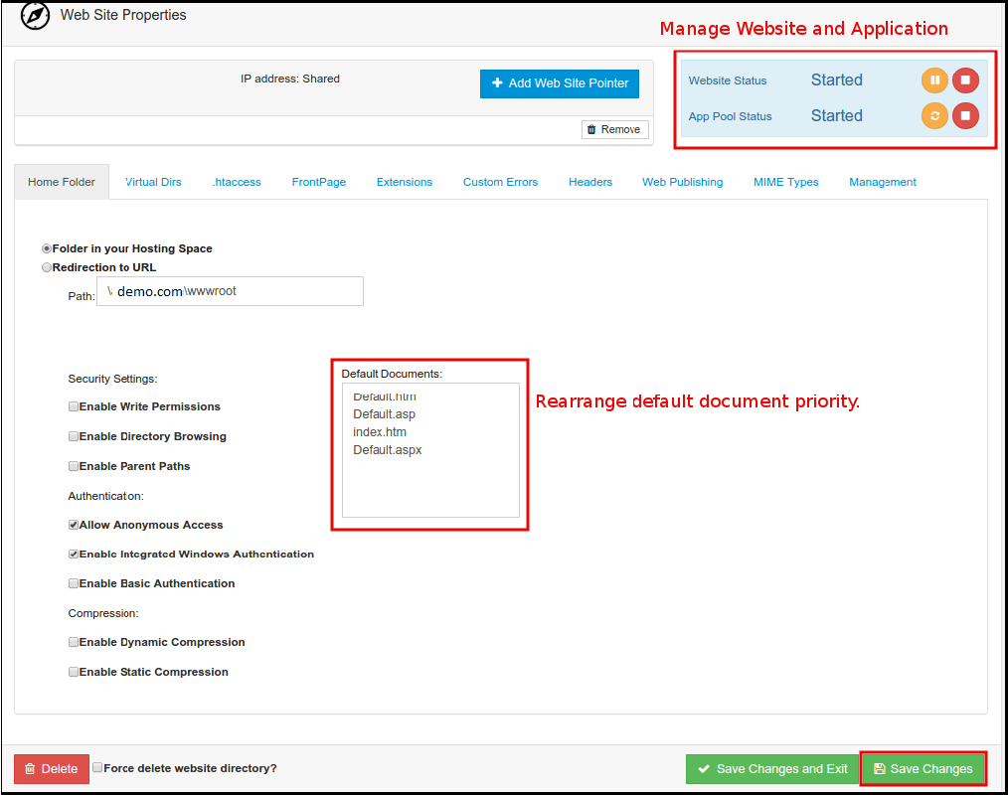Recycle the App Pool using the refresh icon
The height and width of the screenshot is (795, 1008).
[934, 116]
